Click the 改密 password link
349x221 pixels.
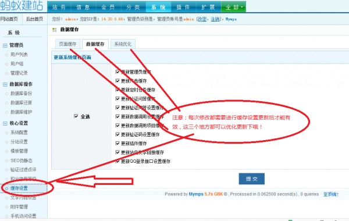[202, 19]
